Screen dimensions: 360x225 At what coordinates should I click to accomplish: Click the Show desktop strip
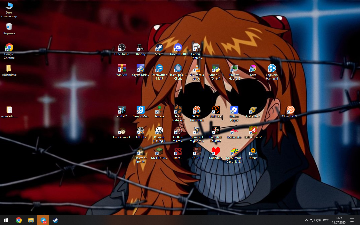click(359, 220)
